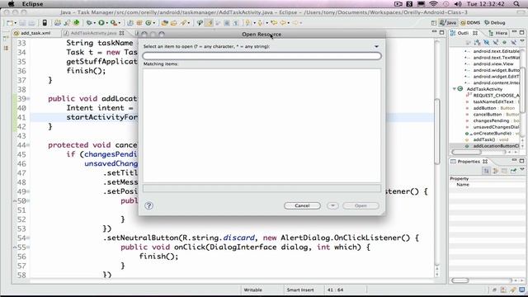Select the Java perspective button
The image size is (528, 297).
click(447, 22)
